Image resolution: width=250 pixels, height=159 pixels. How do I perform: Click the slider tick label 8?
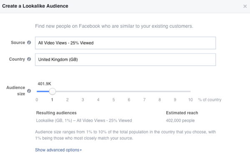pyautogui.click(x=160, y=100)
